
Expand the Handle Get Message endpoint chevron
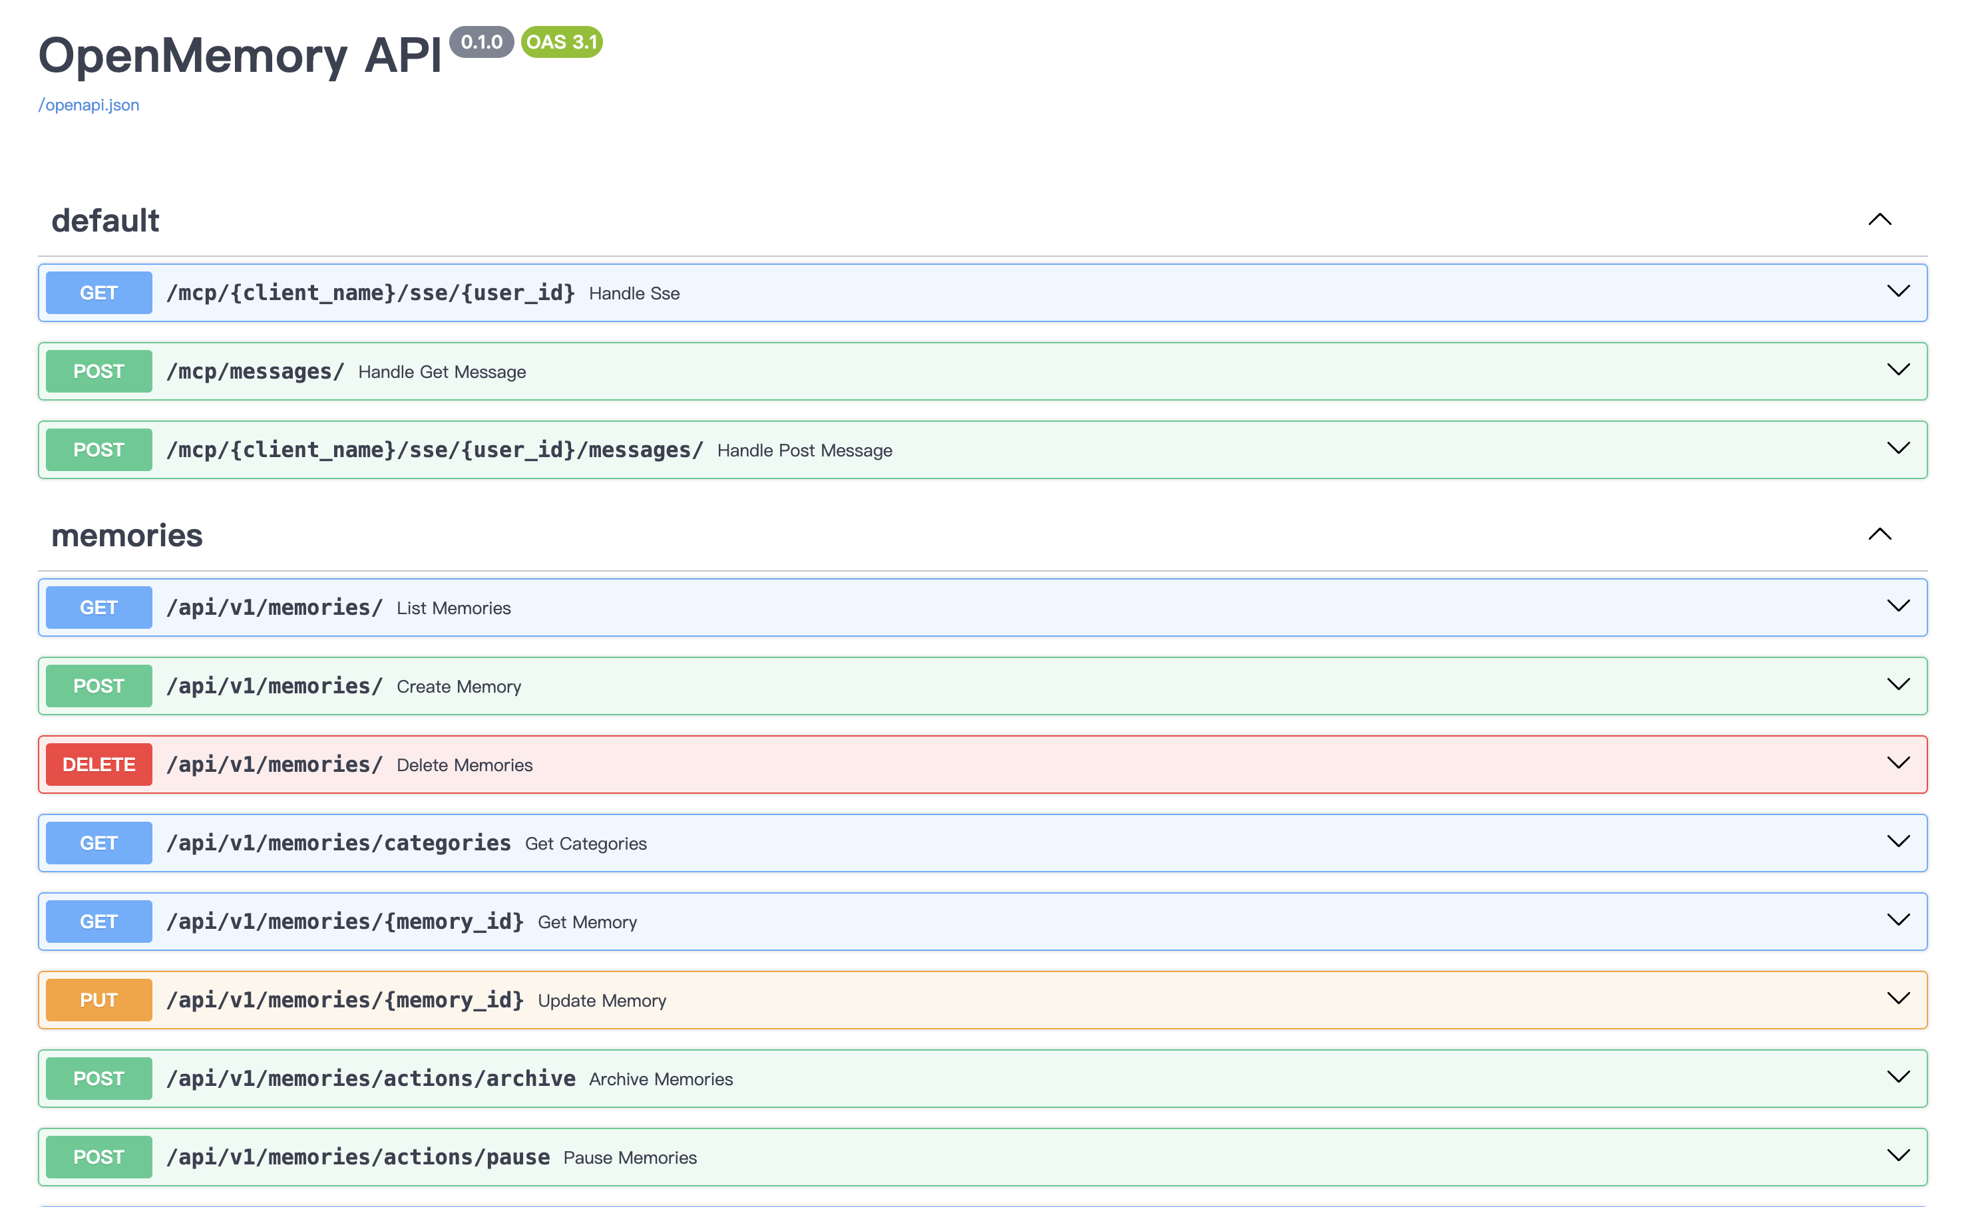[1898, 369]
